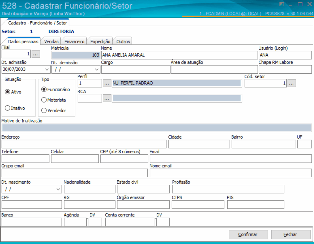Screen dimensions: 314x244
Task: Click the Grupo email field
Action: (x=75, y=173)
